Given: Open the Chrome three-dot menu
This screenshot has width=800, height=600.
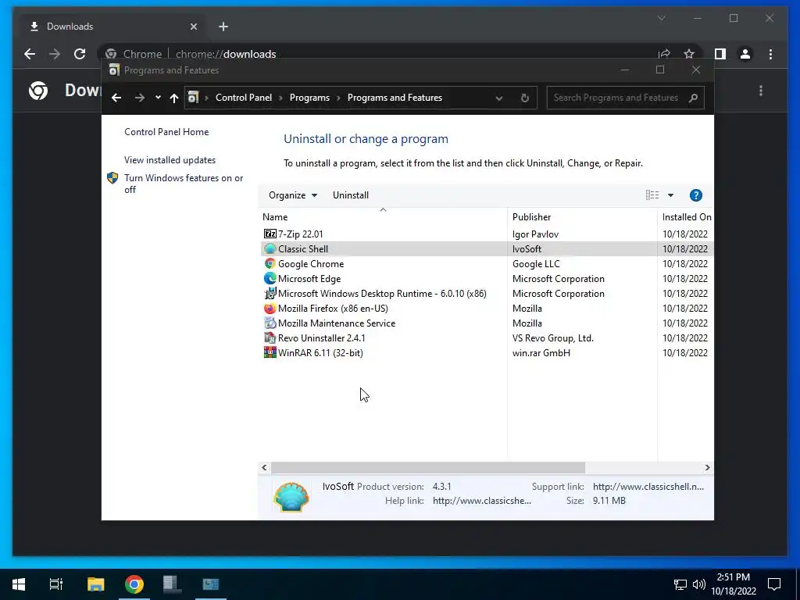Looking at the screenshot, I should (x=770, y=54).
